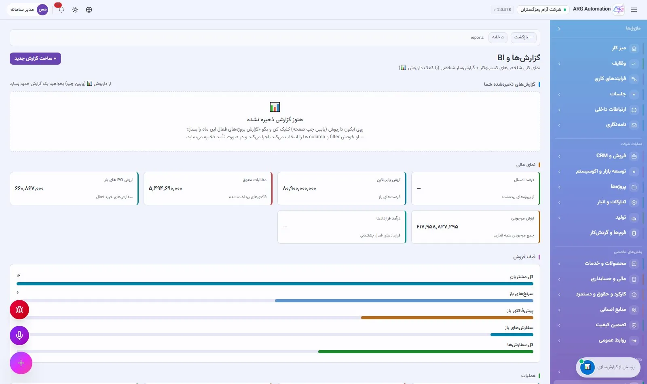Screen dimensions: 647x384
Task: Click the بازگشت back button
Action: click(x=524, y=37)
